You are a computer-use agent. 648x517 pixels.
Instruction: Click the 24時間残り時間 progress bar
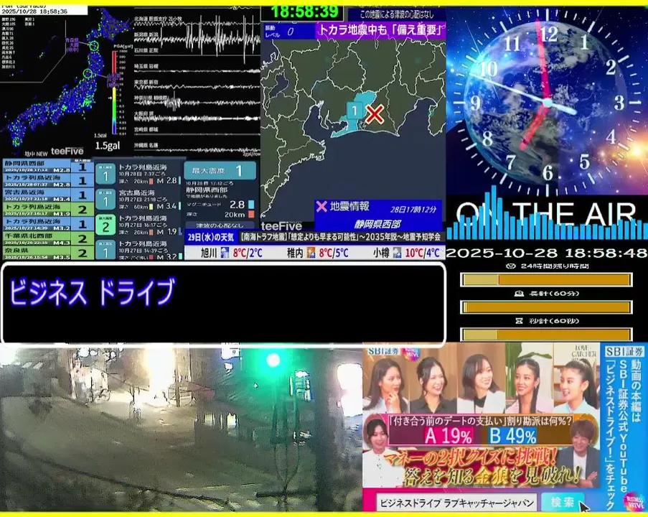pos(546,280)
